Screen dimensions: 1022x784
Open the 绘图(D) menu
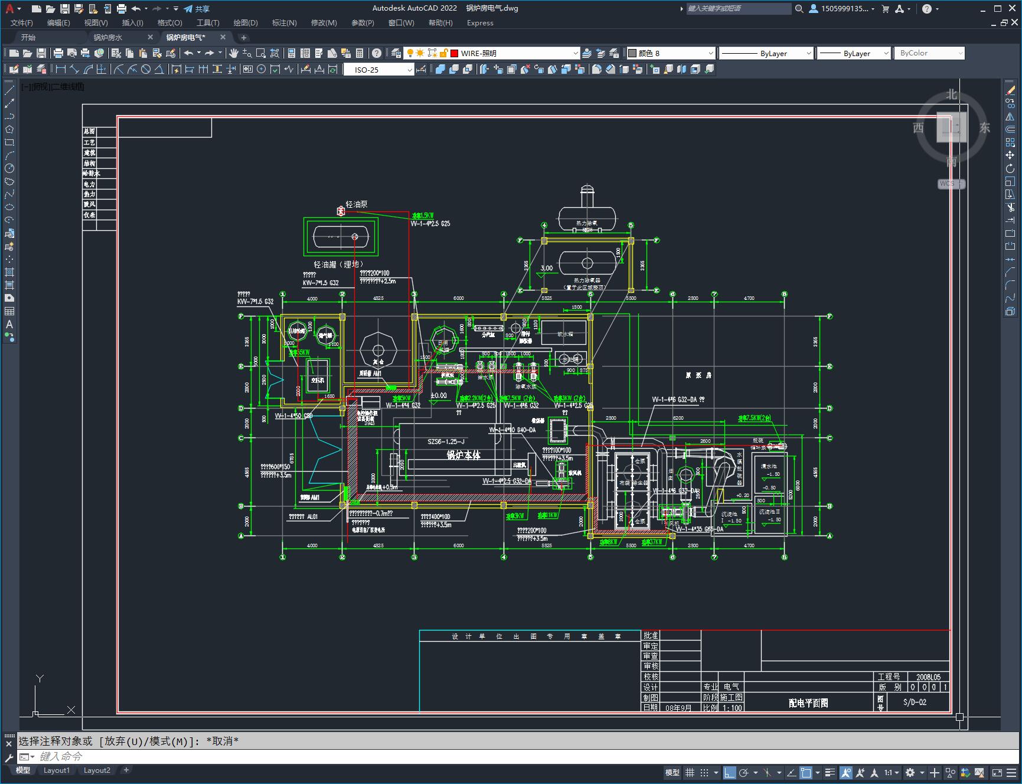[x=246, y=23]
